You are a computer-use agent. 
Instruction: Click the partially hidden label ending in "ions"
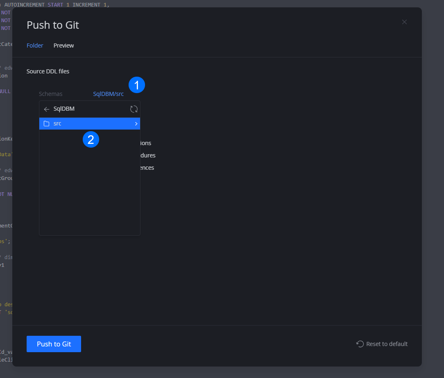(146, 143)
